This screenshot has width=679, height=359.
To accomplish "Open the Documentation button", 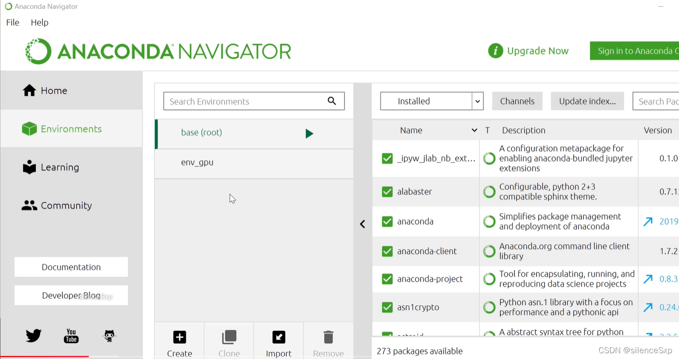I will [71, 267].
